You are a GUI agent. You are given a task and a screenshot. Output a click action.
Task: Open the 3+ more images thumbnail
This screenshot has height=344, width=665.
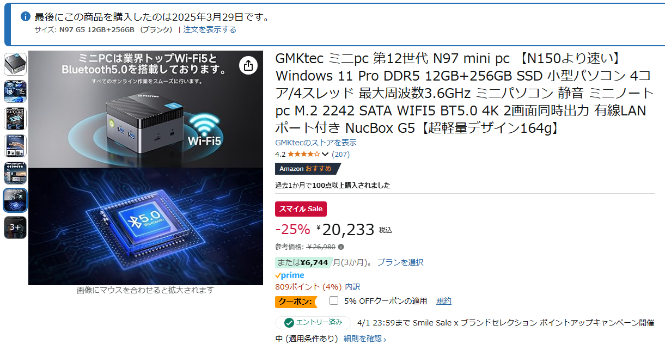click(x=15, y=228)
